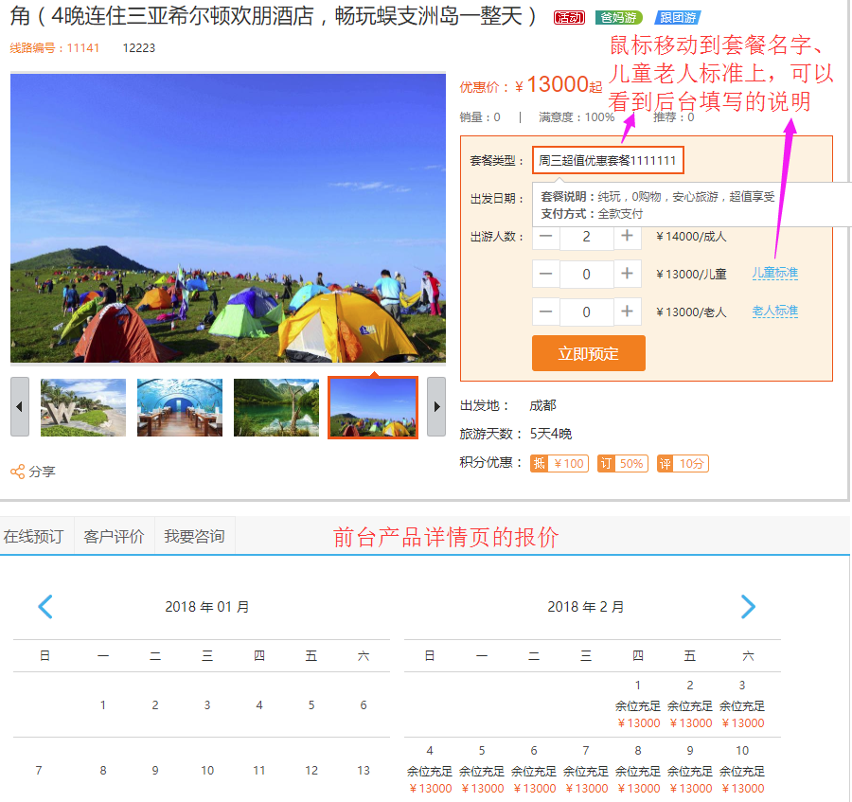
Task: Click the 套餐类型 package name field
Action: click(x=609, y=159)
